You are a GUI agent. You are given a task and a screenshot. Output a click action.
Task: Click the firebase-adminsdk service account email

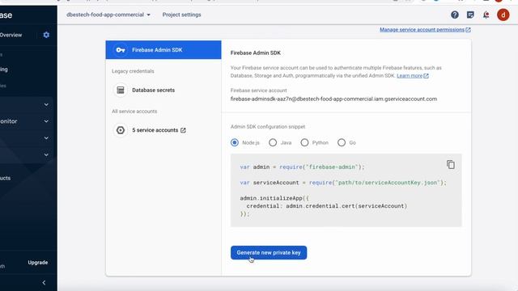333,99
